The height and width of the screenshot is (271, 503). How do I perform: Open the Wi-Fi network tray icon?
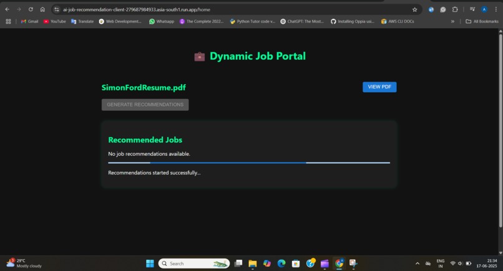pos(452,264)
